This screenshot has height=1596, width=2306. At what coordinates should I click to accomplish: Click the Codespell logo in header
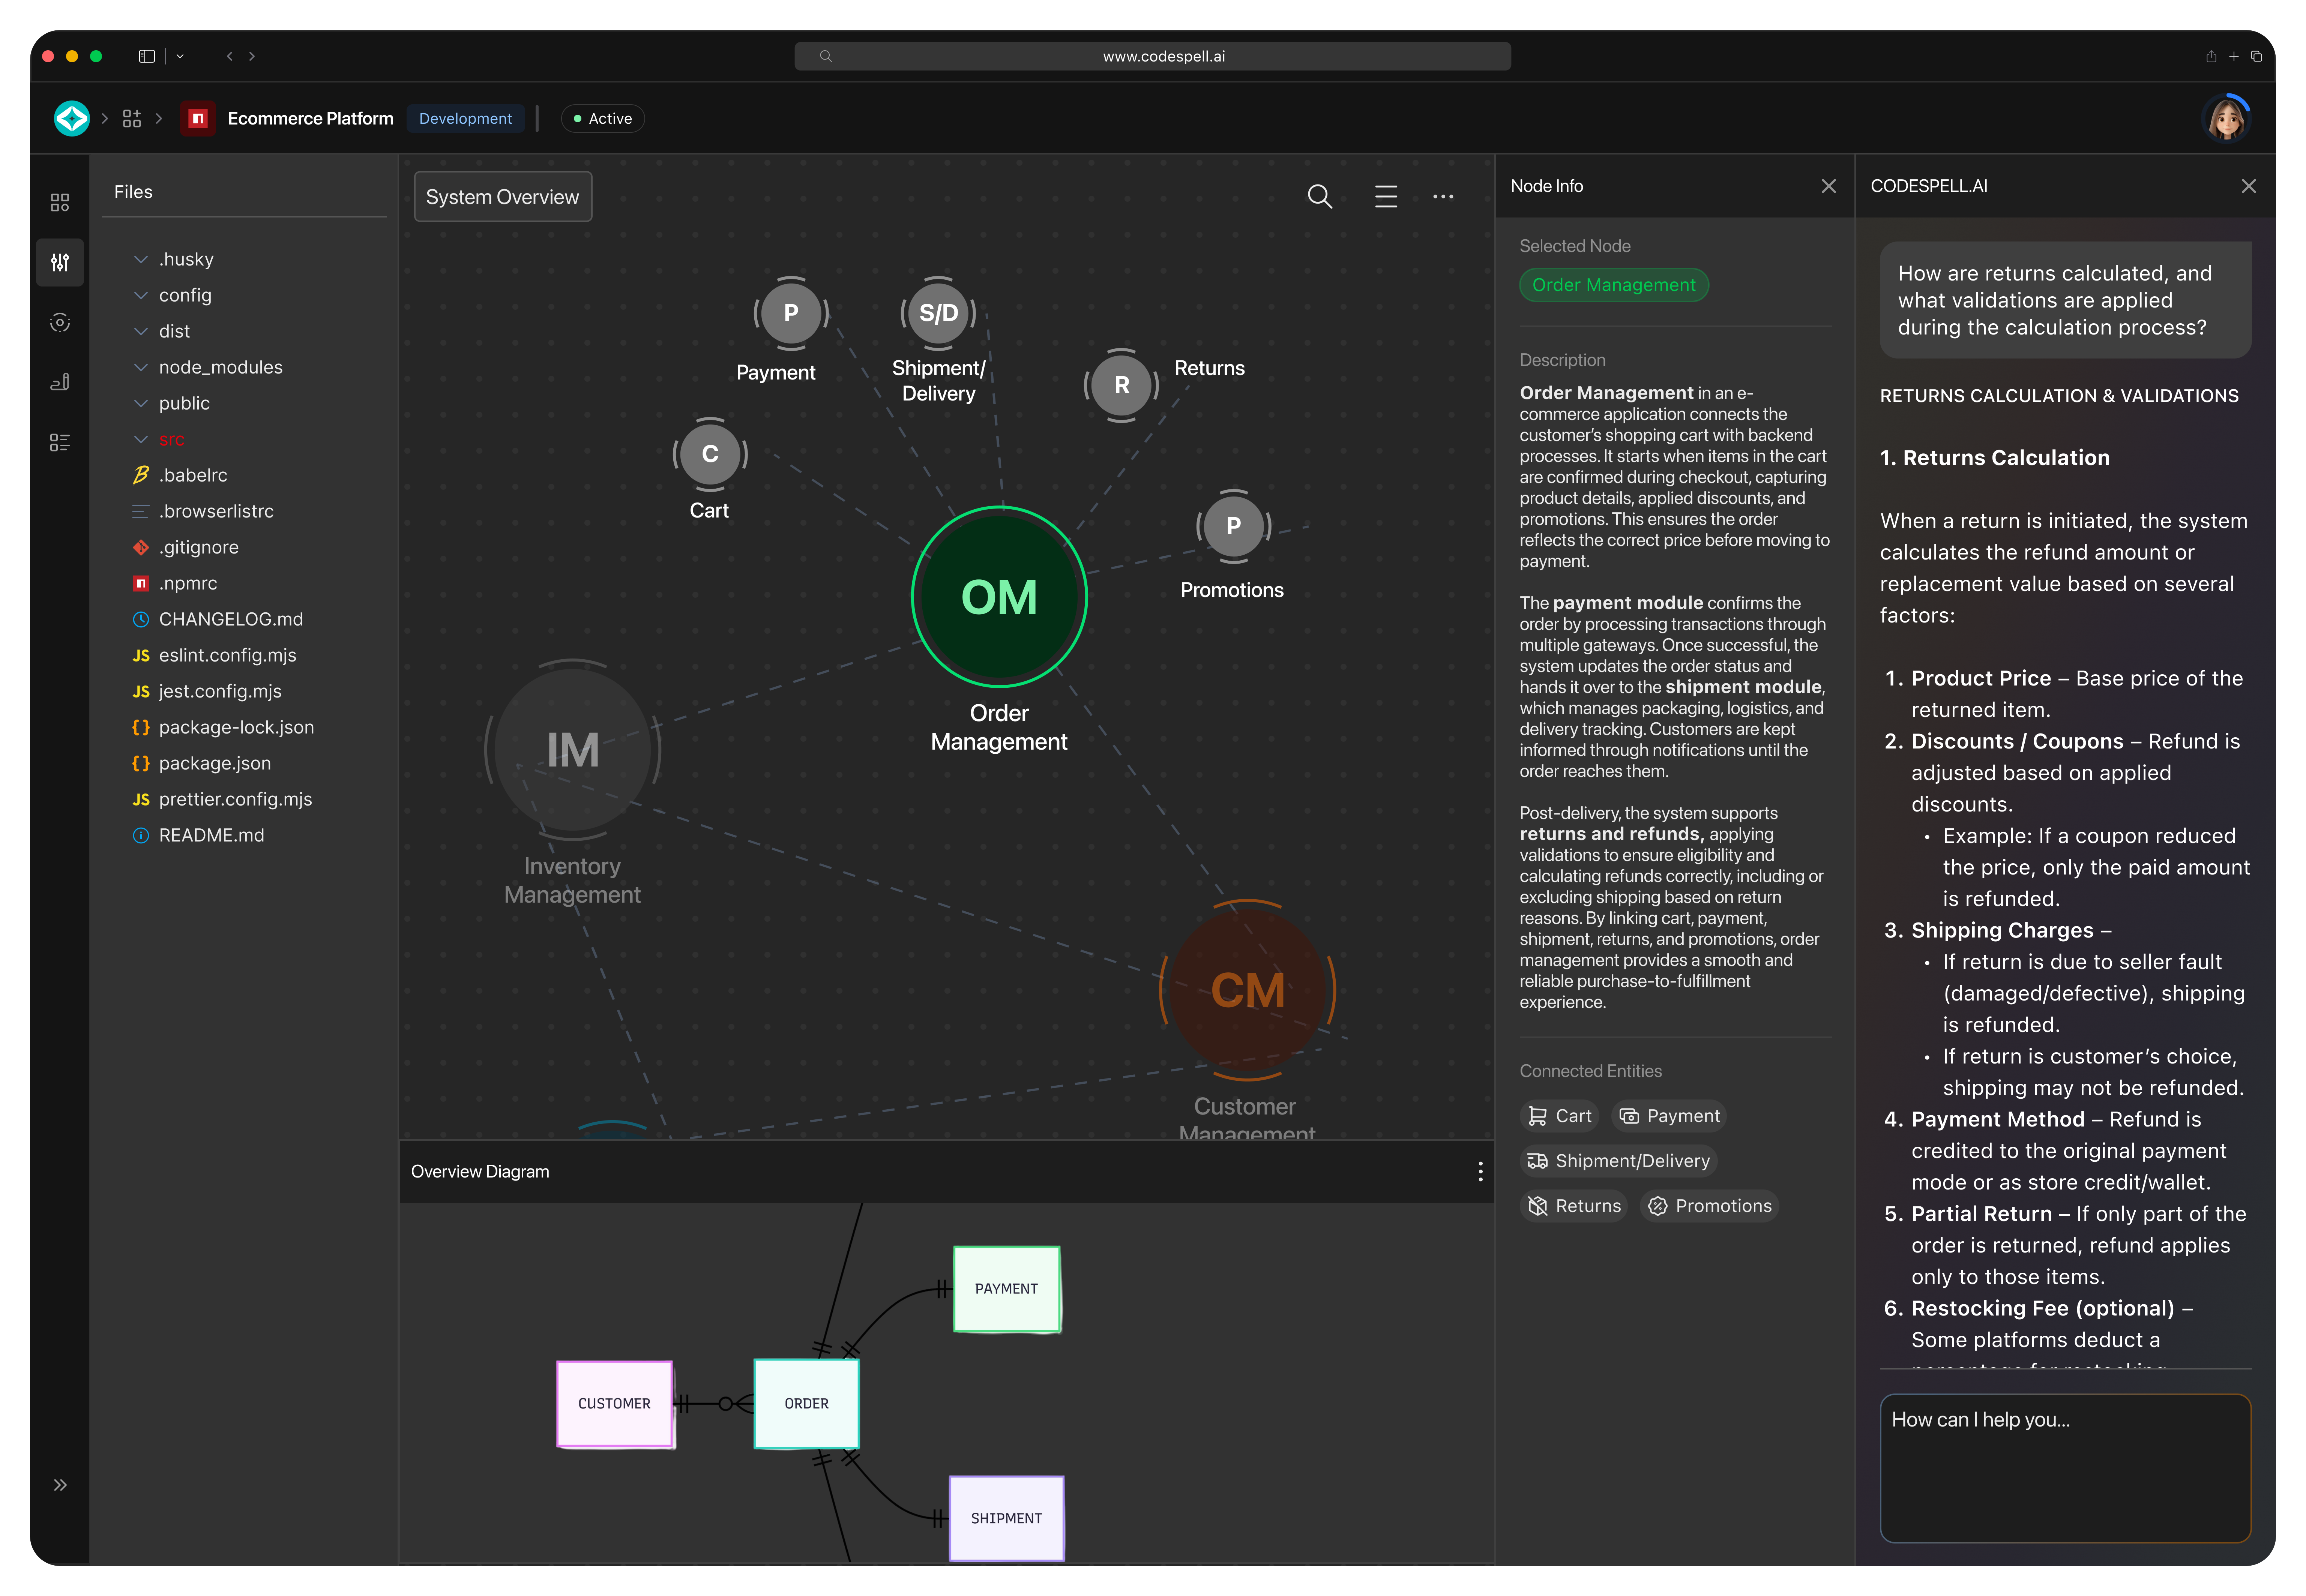pyautogui.click(x=72, y=119)
